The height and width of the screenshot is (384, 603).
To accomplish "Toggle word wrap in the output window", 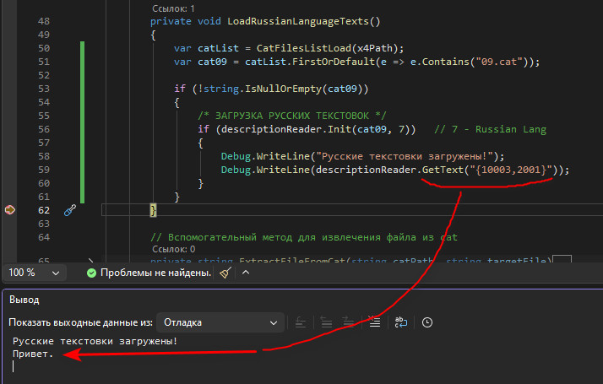I will tap(400, 322).
